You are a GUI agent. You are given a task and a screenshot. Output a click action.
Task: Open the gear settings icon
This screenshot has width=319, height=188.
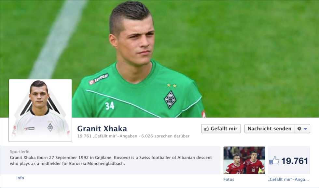299,129
